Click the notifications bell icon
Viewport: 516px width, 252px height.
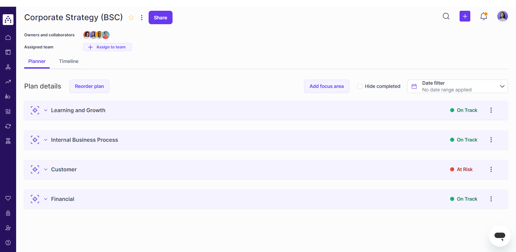[x=484, y=16]
